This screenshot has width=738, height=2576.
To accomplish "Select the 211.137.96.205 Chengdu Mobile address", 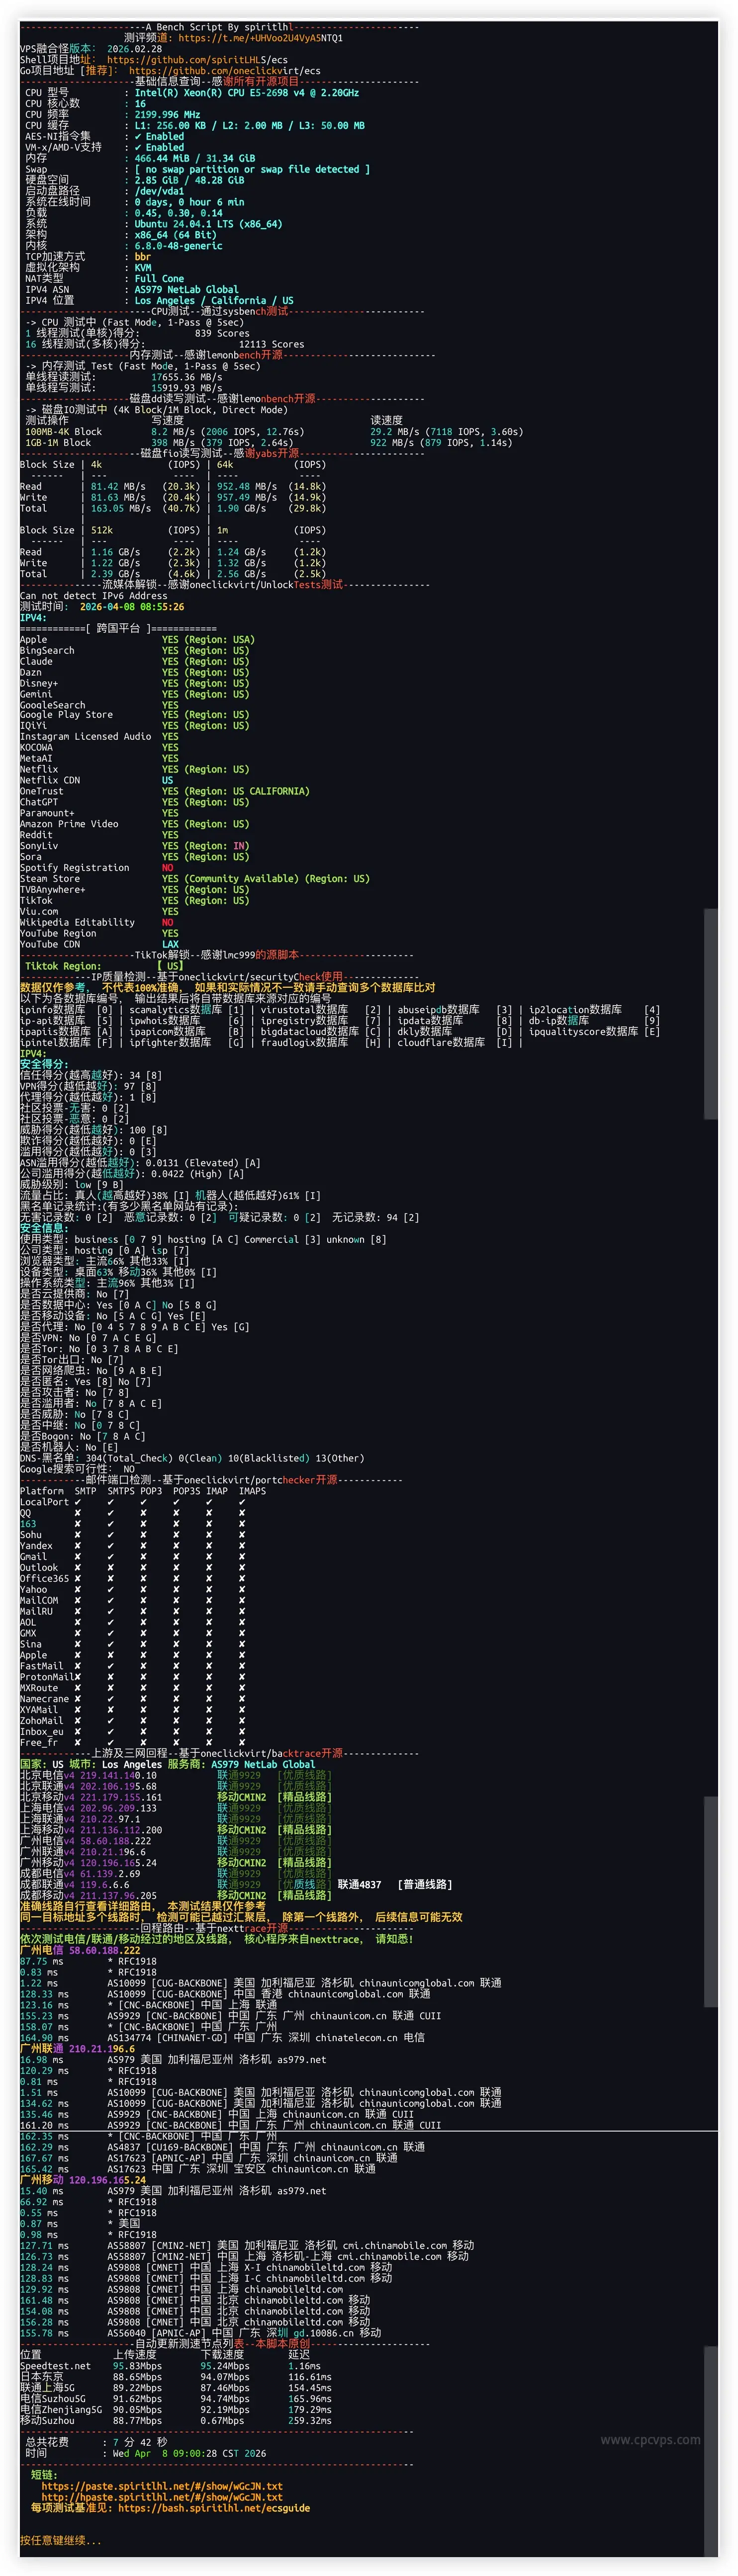I will pyautogui.click(x=118, y=1897).
